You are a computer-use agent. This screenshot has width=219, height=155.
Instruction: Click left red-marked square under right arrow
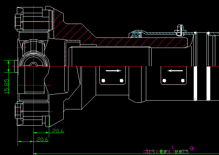(x=103, y=80)
